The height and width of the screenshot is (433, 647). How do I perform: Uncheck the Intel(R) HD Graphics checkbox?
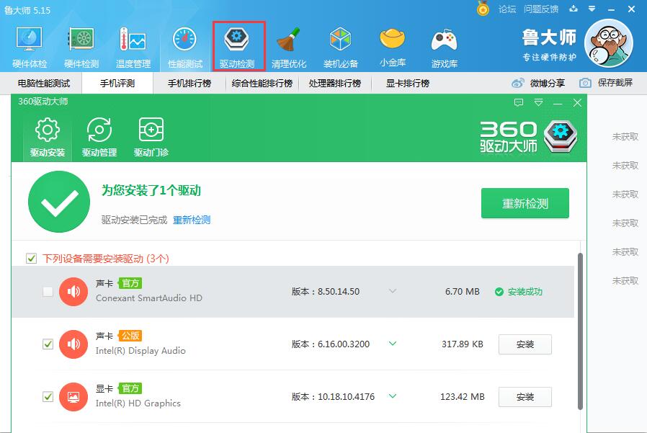[x=48, y=397]
